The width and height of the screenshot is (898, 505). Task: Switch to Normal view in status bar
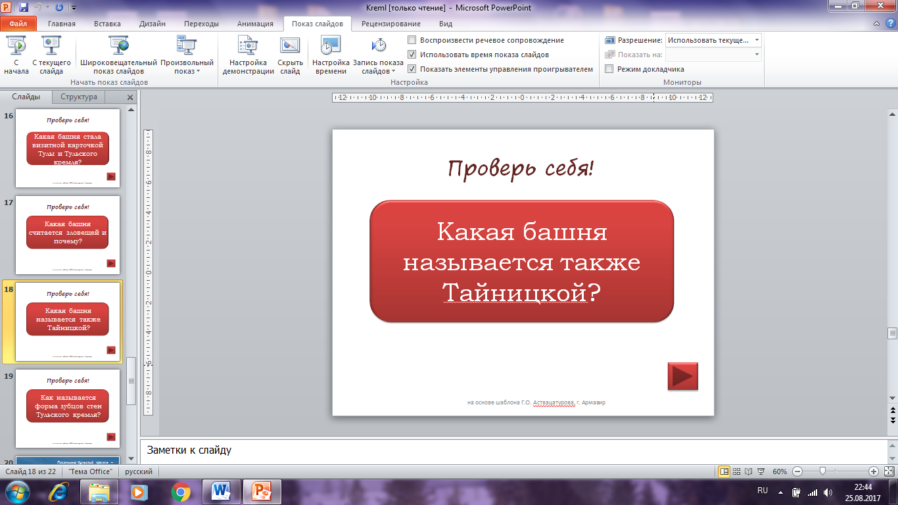point(724,471)
